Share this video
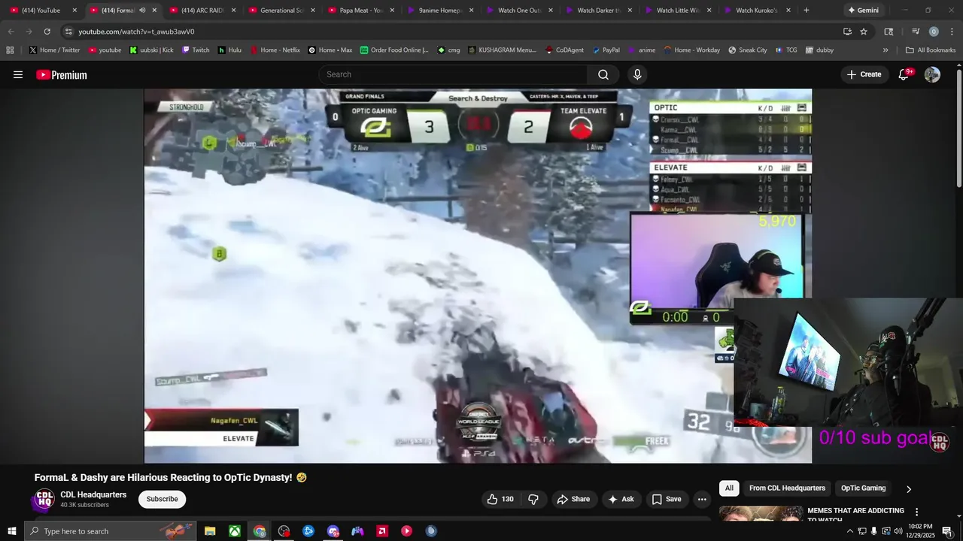 coord(573,499)
